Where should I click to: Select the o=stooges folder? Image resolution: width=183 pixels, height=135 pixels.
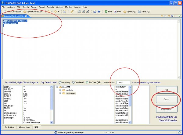point(69,93)
